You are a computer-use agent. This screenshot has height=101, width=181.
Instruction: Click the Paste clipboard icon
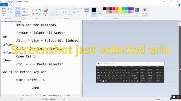tap(4, 10)
